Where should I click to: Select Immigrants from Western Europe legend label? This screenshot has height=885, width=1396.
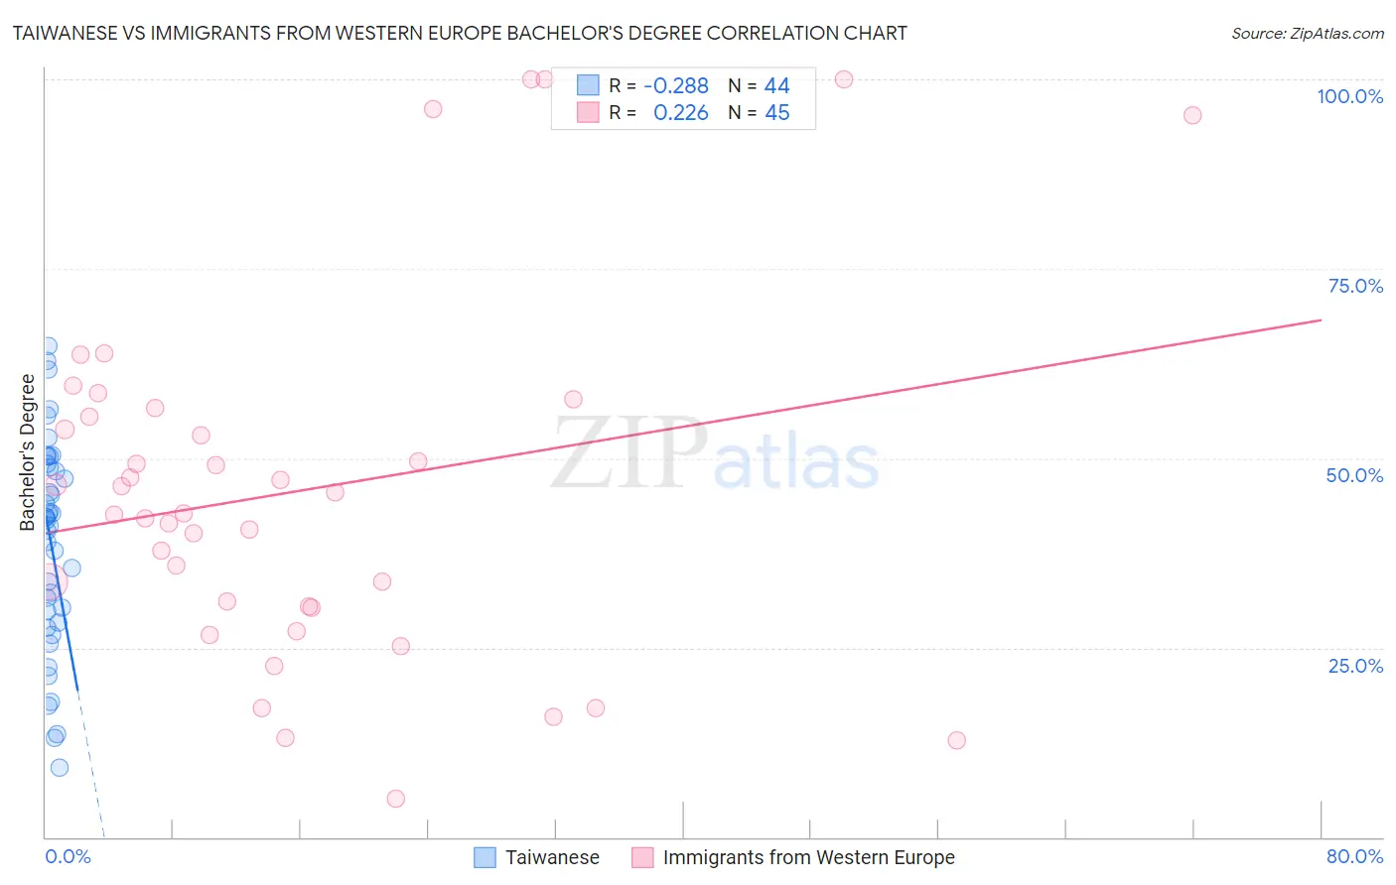coord(808,857)
